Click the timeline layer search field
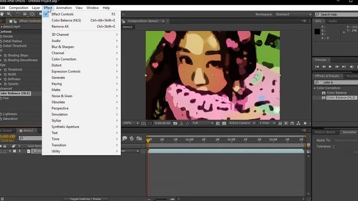 point(30,138)
